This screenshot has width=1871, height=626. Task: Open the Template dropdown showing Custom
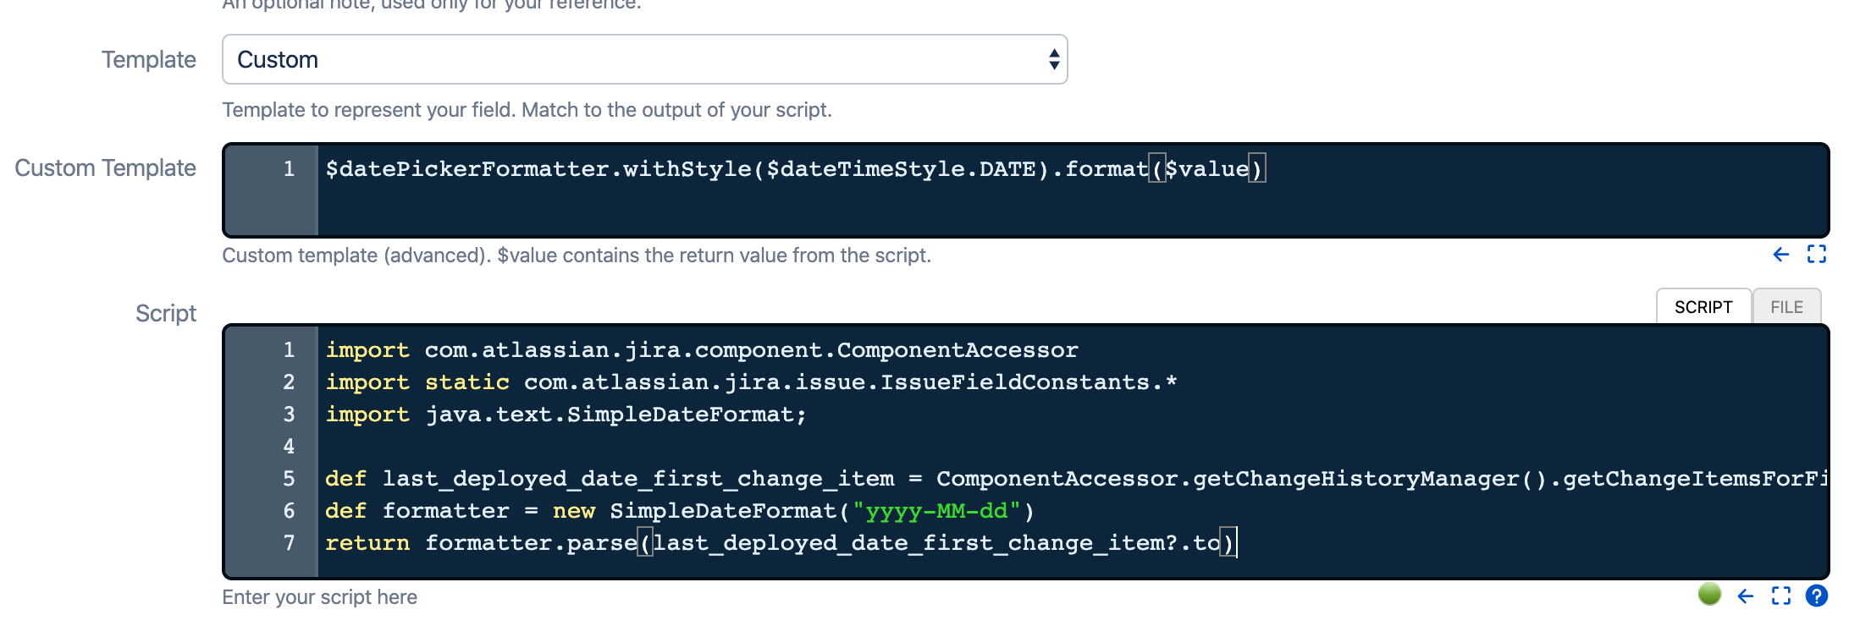644,59
